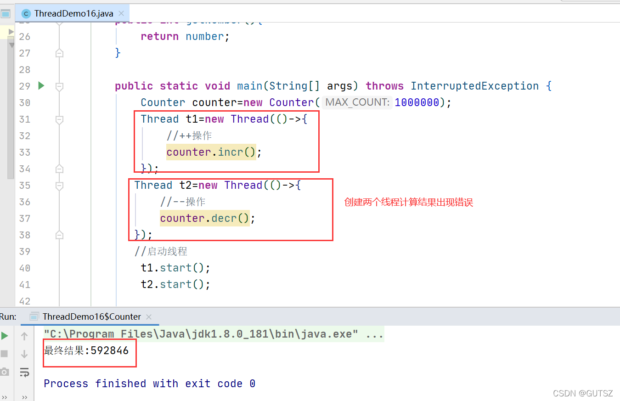Click line number 42 in the gutter
The image size is (620, 401).
(25, 301)
